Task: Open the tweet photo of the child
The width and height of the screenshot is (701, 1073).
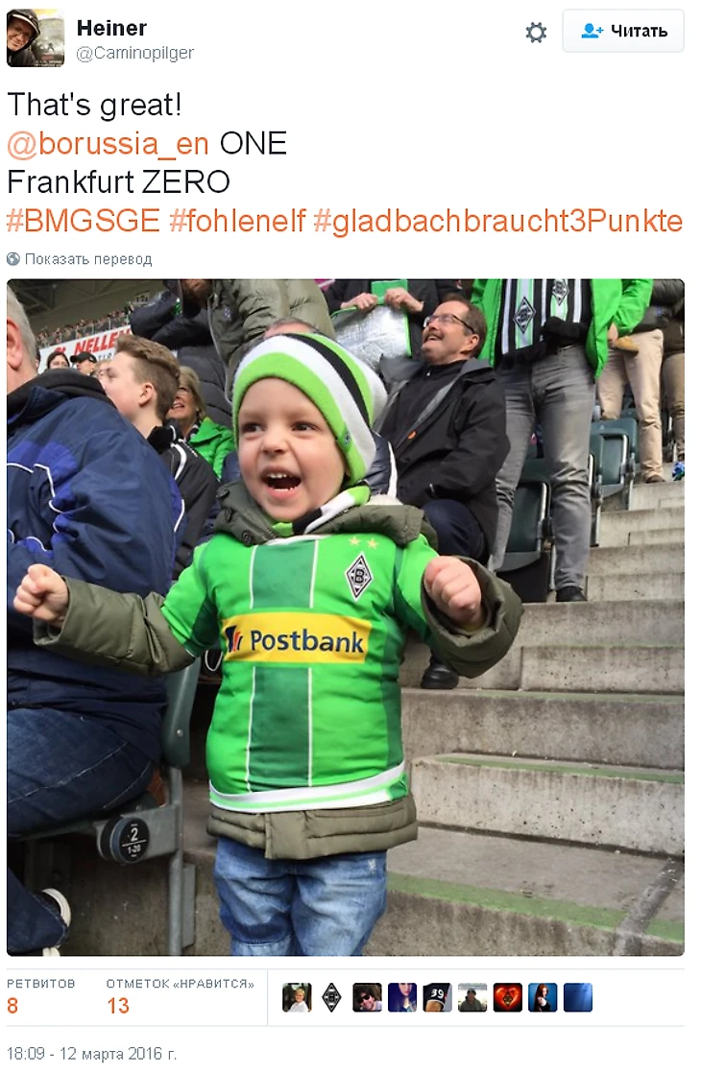Action: tap(346, 617)
